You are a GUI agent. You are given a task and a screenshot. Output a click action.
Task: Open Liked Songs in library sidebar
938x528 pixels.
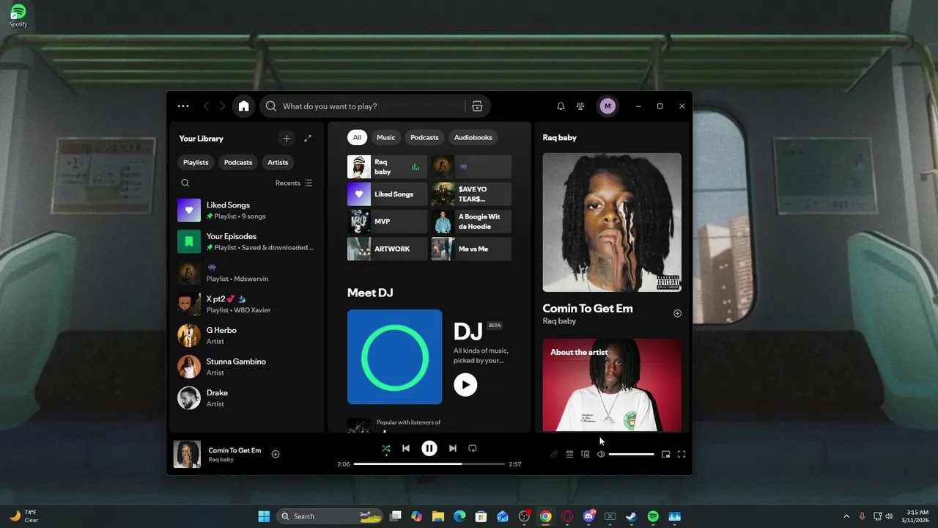coord(246,210)
